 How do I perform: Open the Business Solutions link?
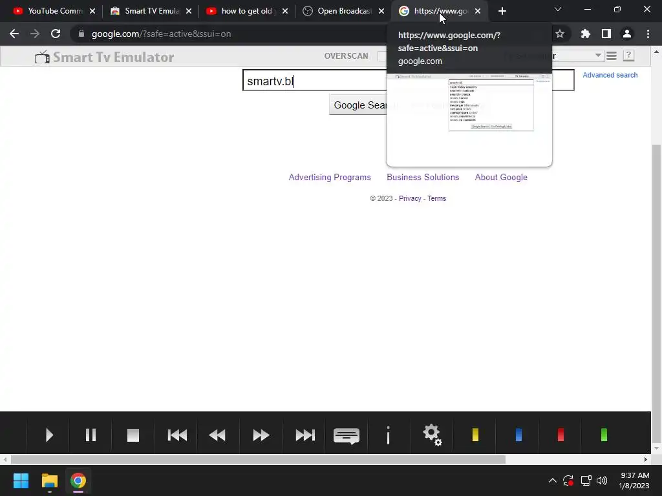coord(423,177)
